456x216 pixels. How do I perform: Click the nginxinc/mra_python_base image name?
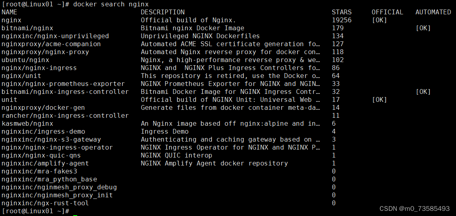point(49,179)
